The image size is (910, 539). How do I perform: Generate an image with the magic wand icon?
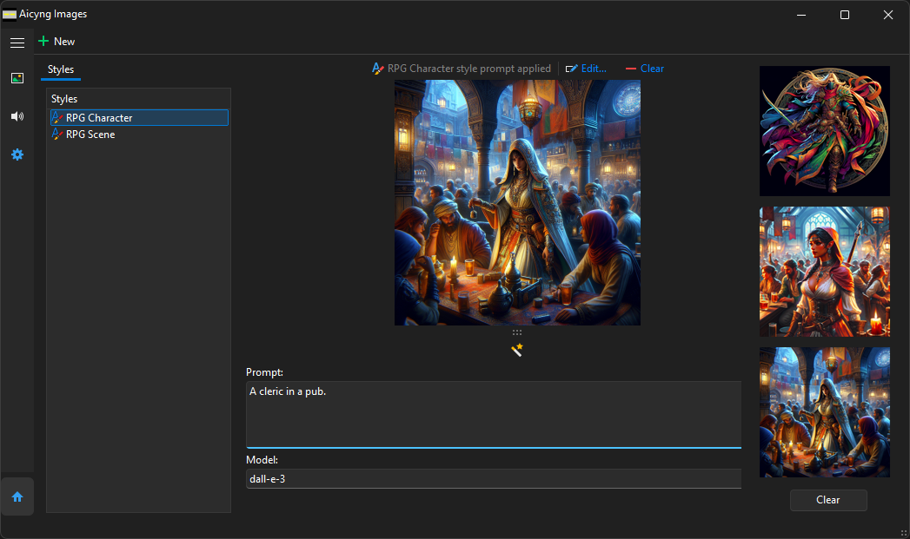point(517,349)
